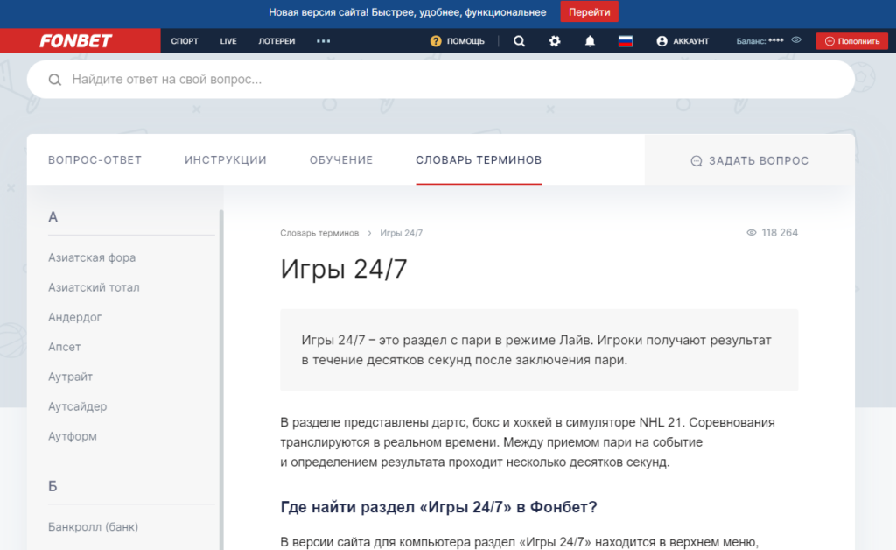The width and height of the screenshot is (896, 550).
Task: Open СПОРТ menu item
Action: 185,41
